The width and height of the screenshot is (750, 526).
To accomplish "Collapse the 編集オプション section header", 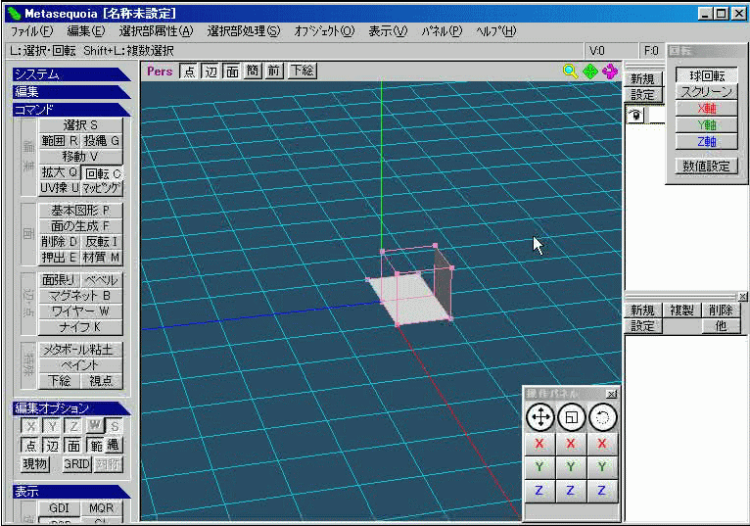I will click(x=71, y=408).
